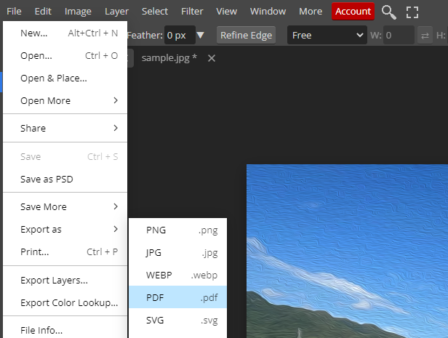Open the Free ratio dropdown

(x=327, y=35)
